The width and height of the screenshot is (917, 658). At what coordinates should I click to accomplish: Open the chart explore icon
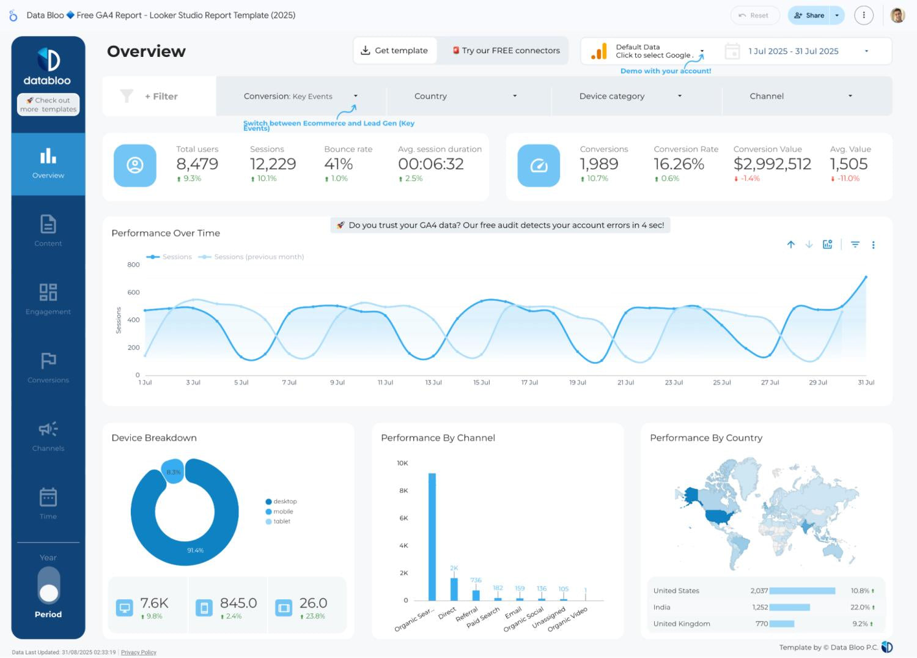828,245
